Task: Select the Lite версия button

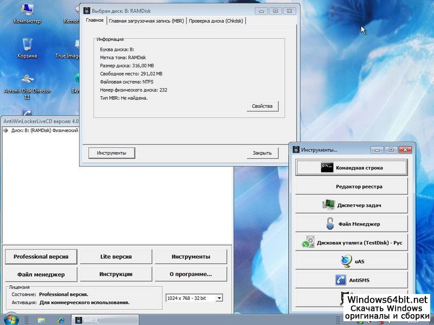Action: (x=116, y=257)
